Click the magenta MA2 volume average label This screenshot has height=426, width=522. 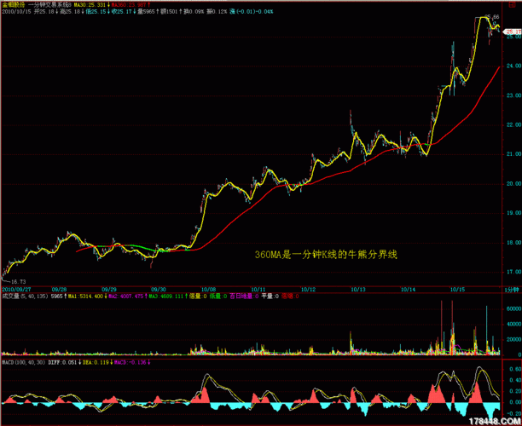tap(126, 296)
